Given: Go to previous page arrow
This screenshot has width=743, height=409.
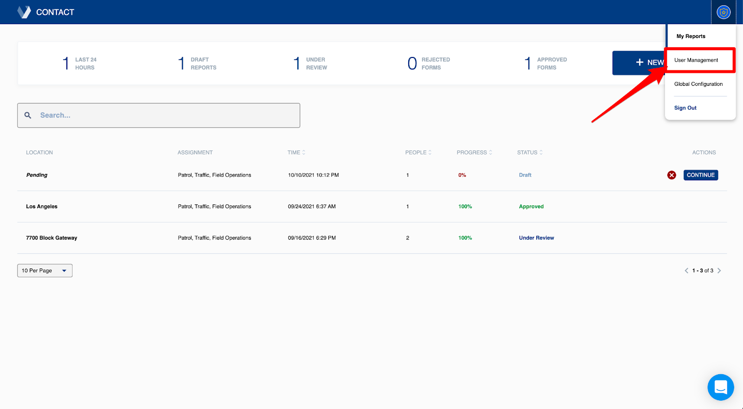Looking at the screenshot, I should [x=686, y=271].
